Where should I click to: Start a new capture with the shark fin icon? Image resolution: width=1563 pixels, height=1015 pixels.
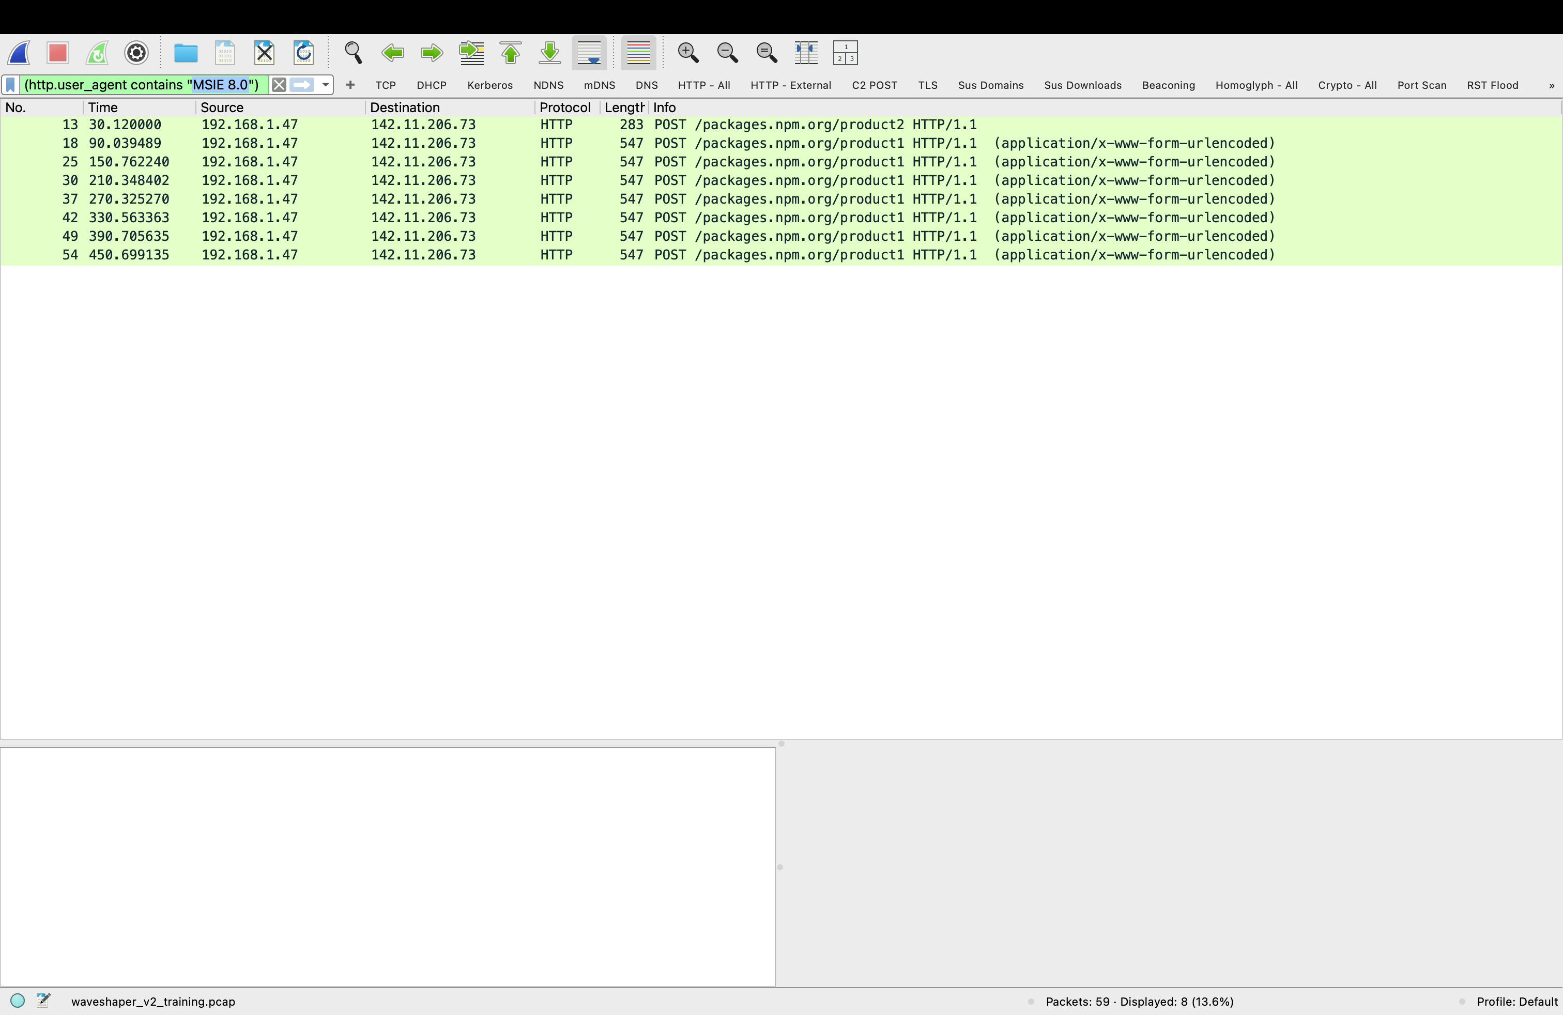click(19, 53)
